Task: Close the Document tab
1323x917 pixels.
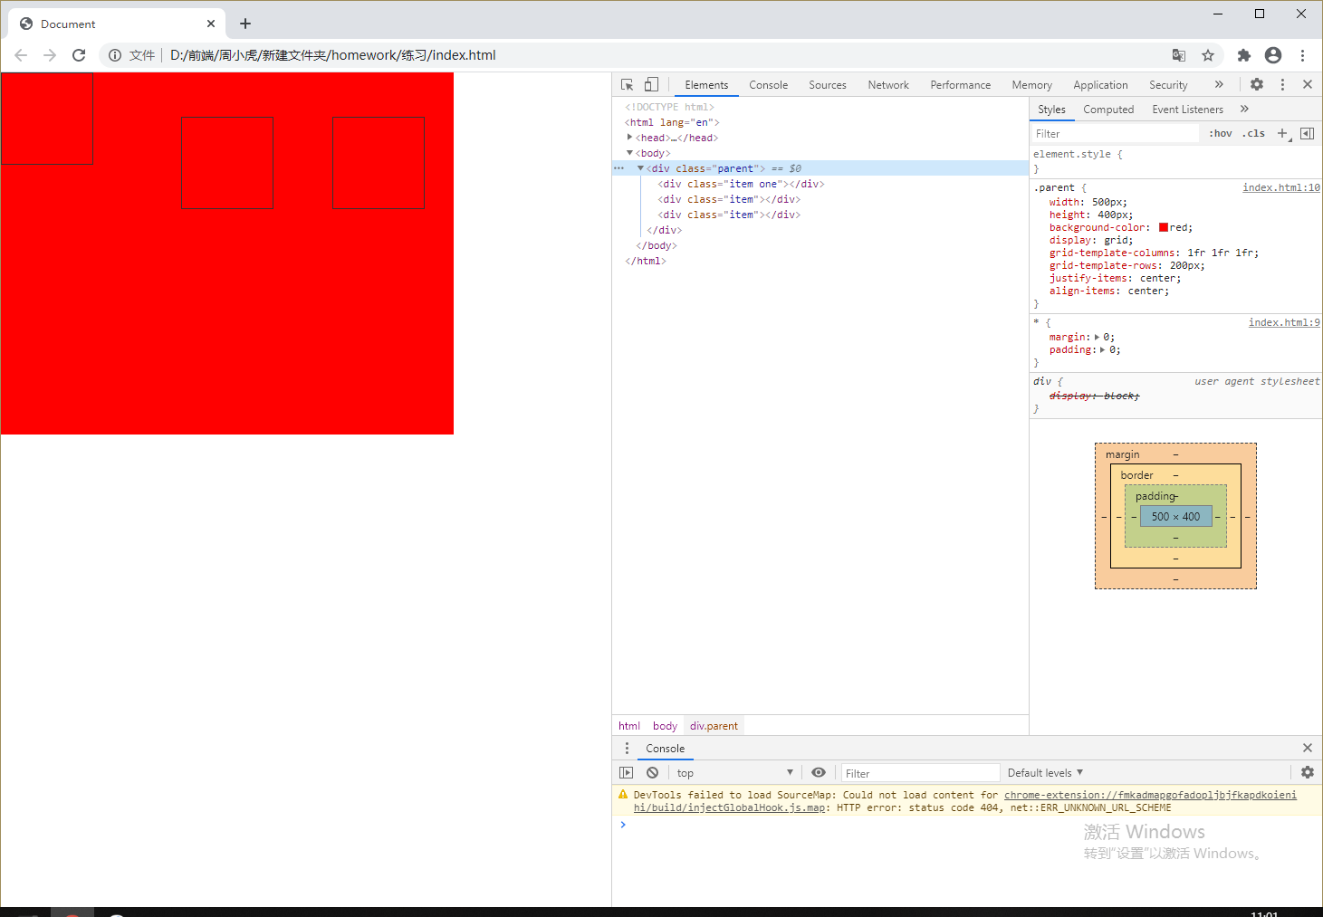Action: point(211,24)
